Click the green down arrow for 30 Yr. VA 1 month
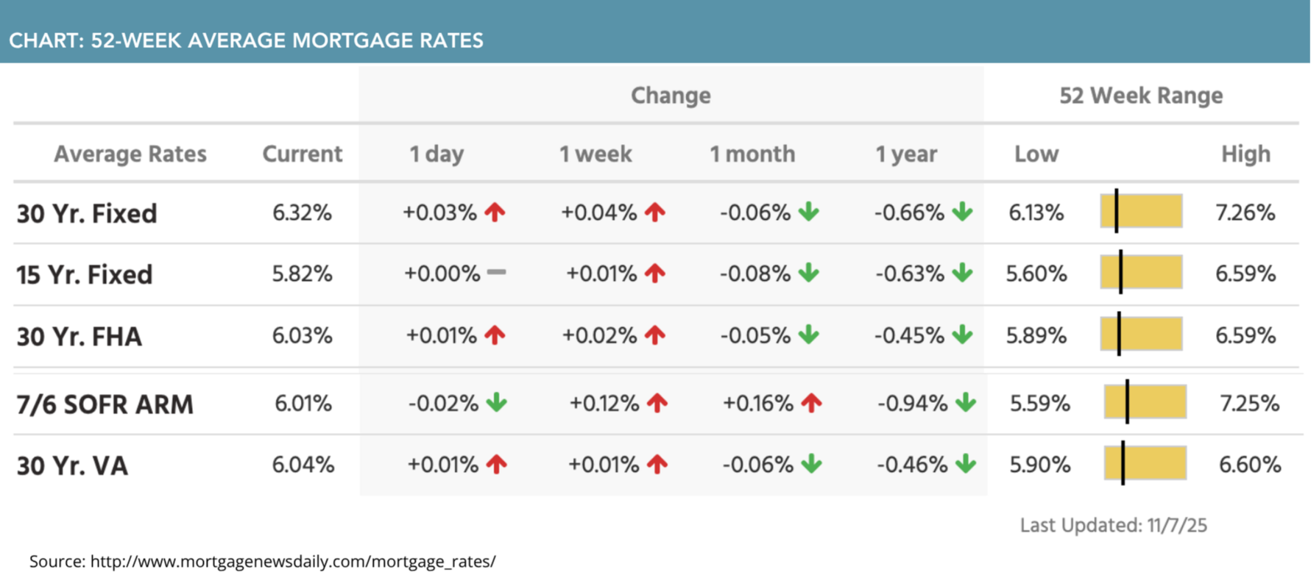This screenshot has height=586, width=1311. [x=811, y=465]
